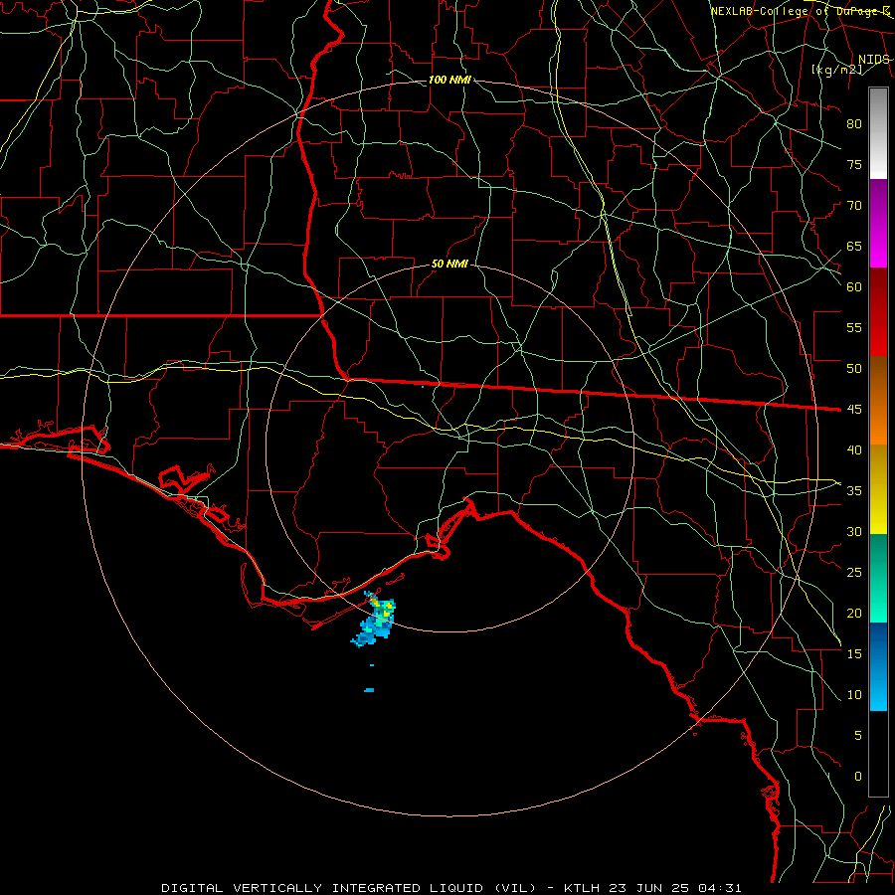Select the black bottom segment of the color scale
This screenshot has width=895, height=895.
coord(878,754)
